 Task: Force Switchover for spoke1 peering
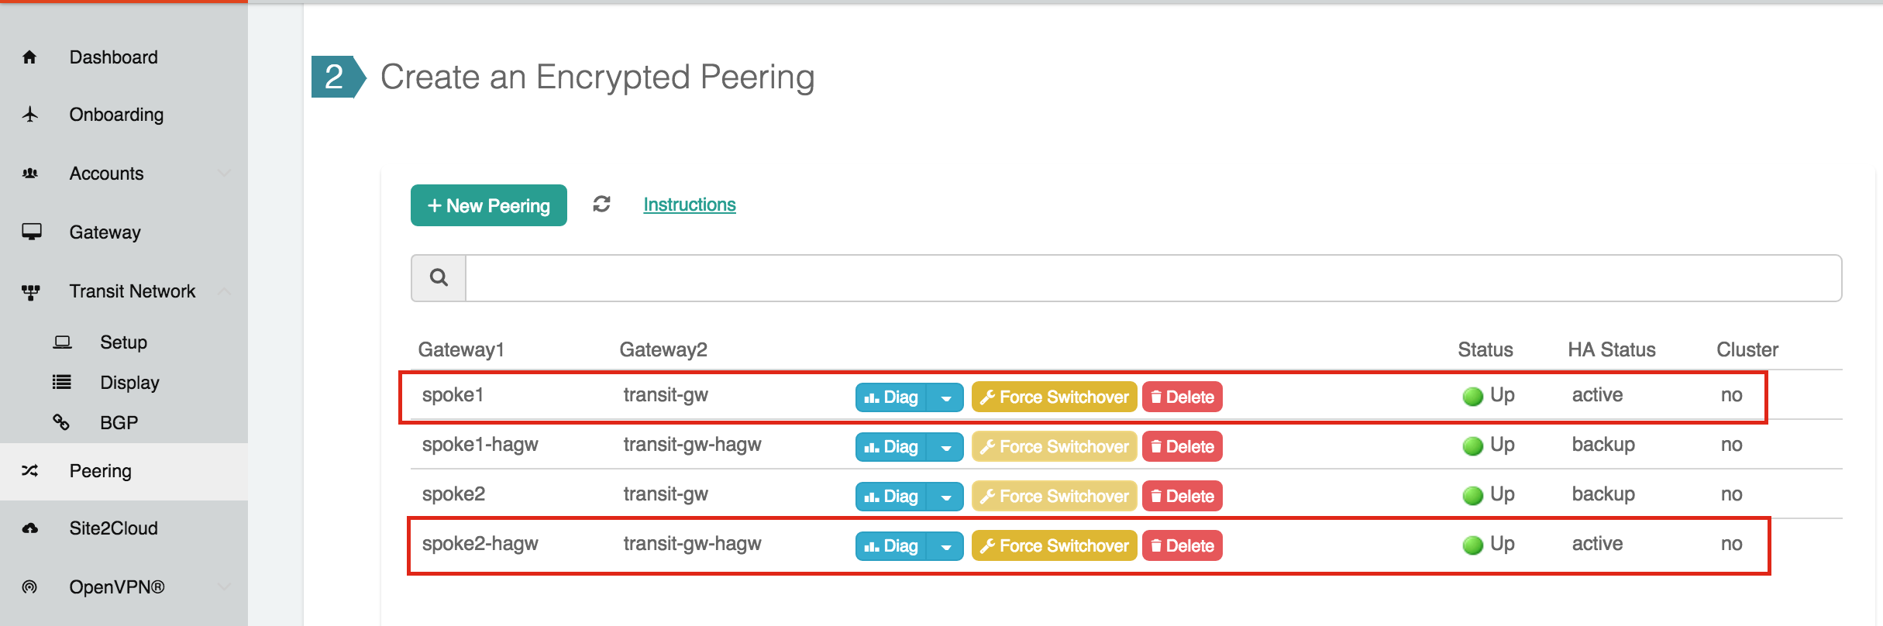[x=1054, y=397]
